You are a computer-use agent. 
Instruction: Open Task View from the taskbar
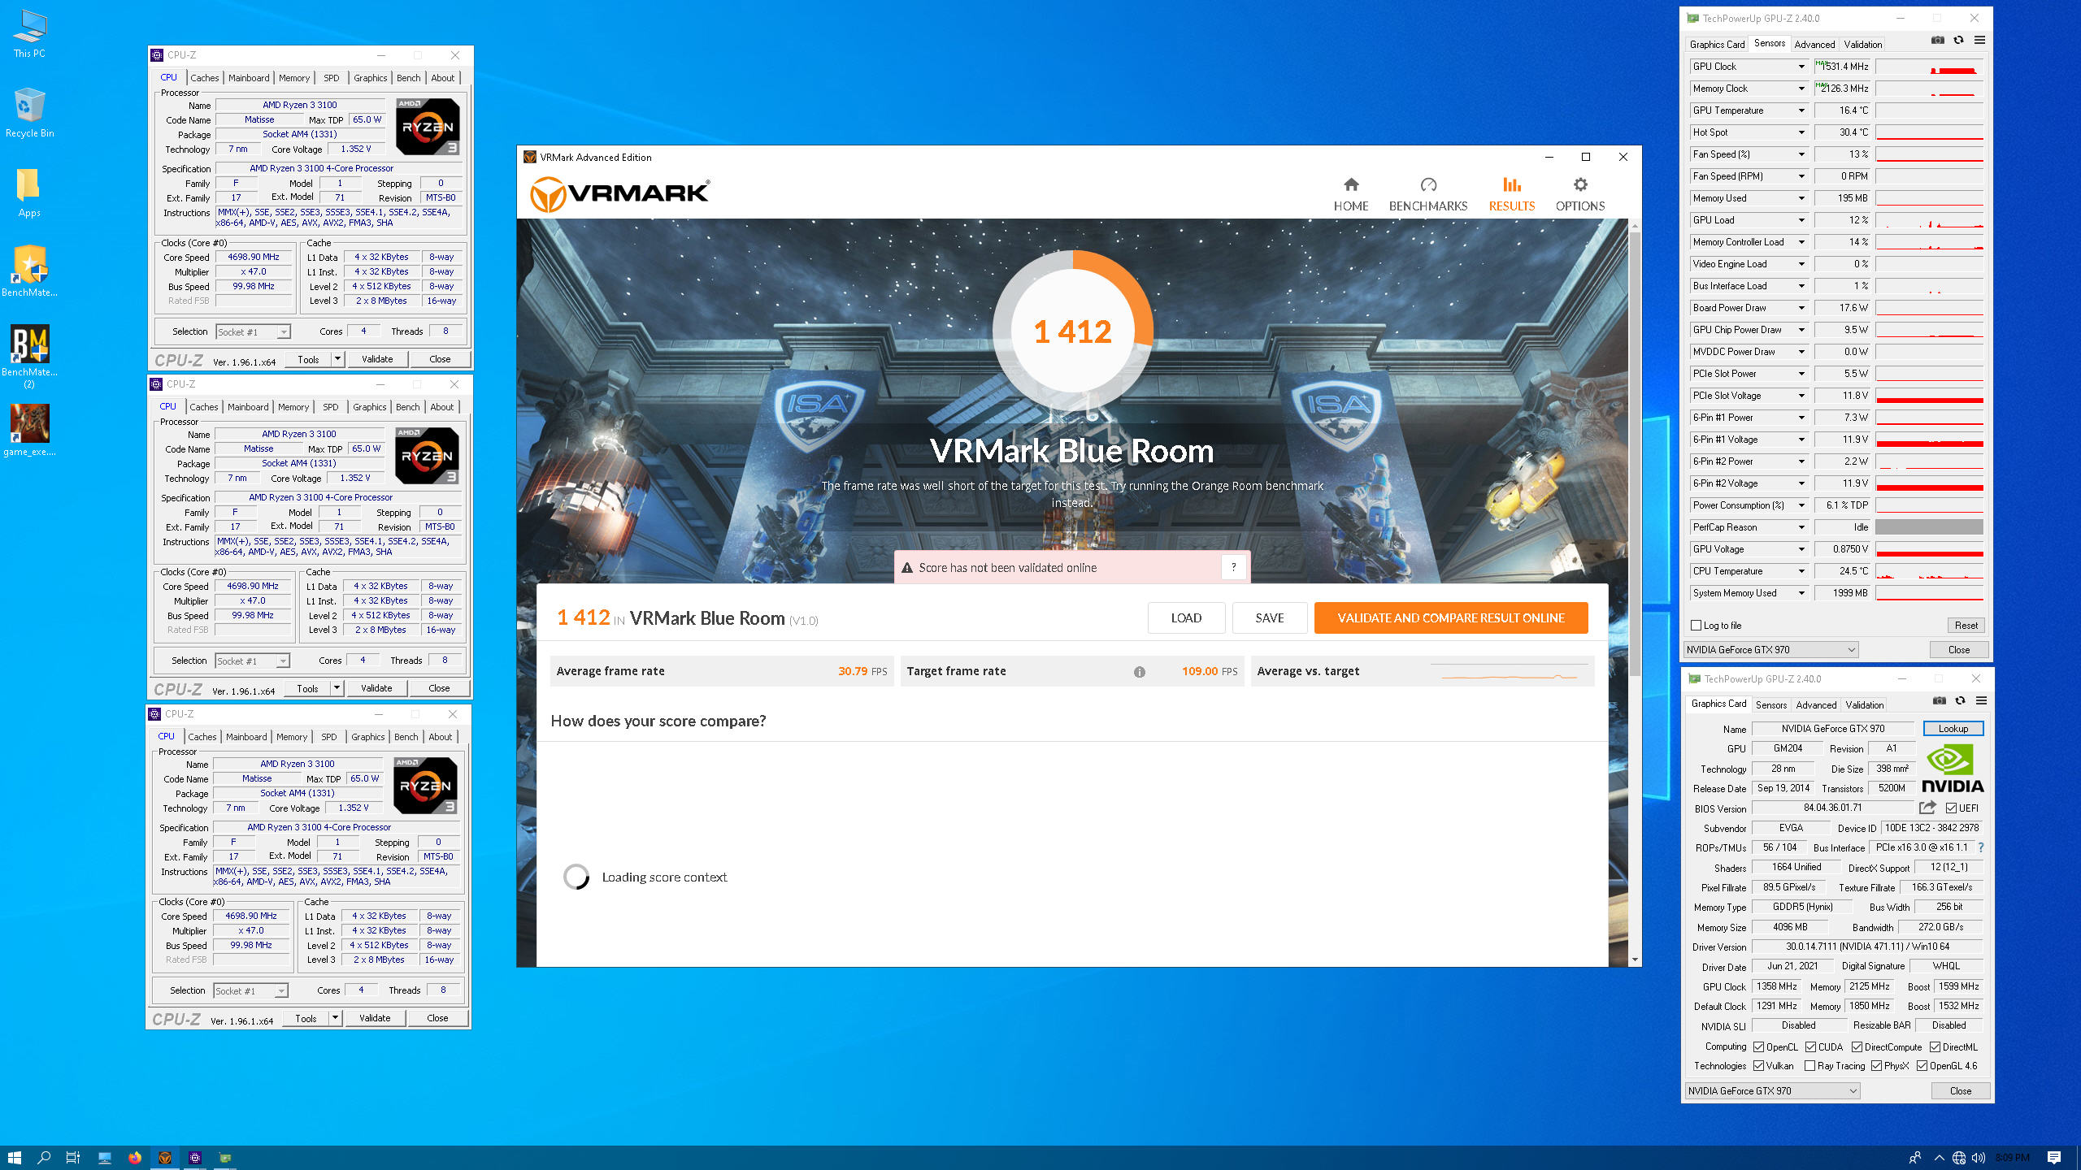73,1157
